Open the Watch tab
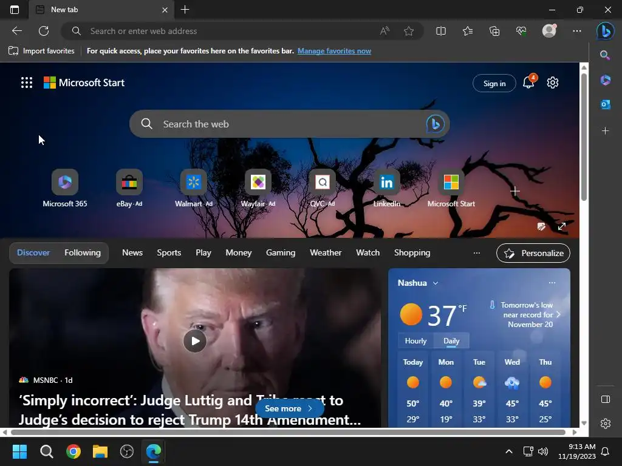 pyautogui.click(x=367, y=253)
